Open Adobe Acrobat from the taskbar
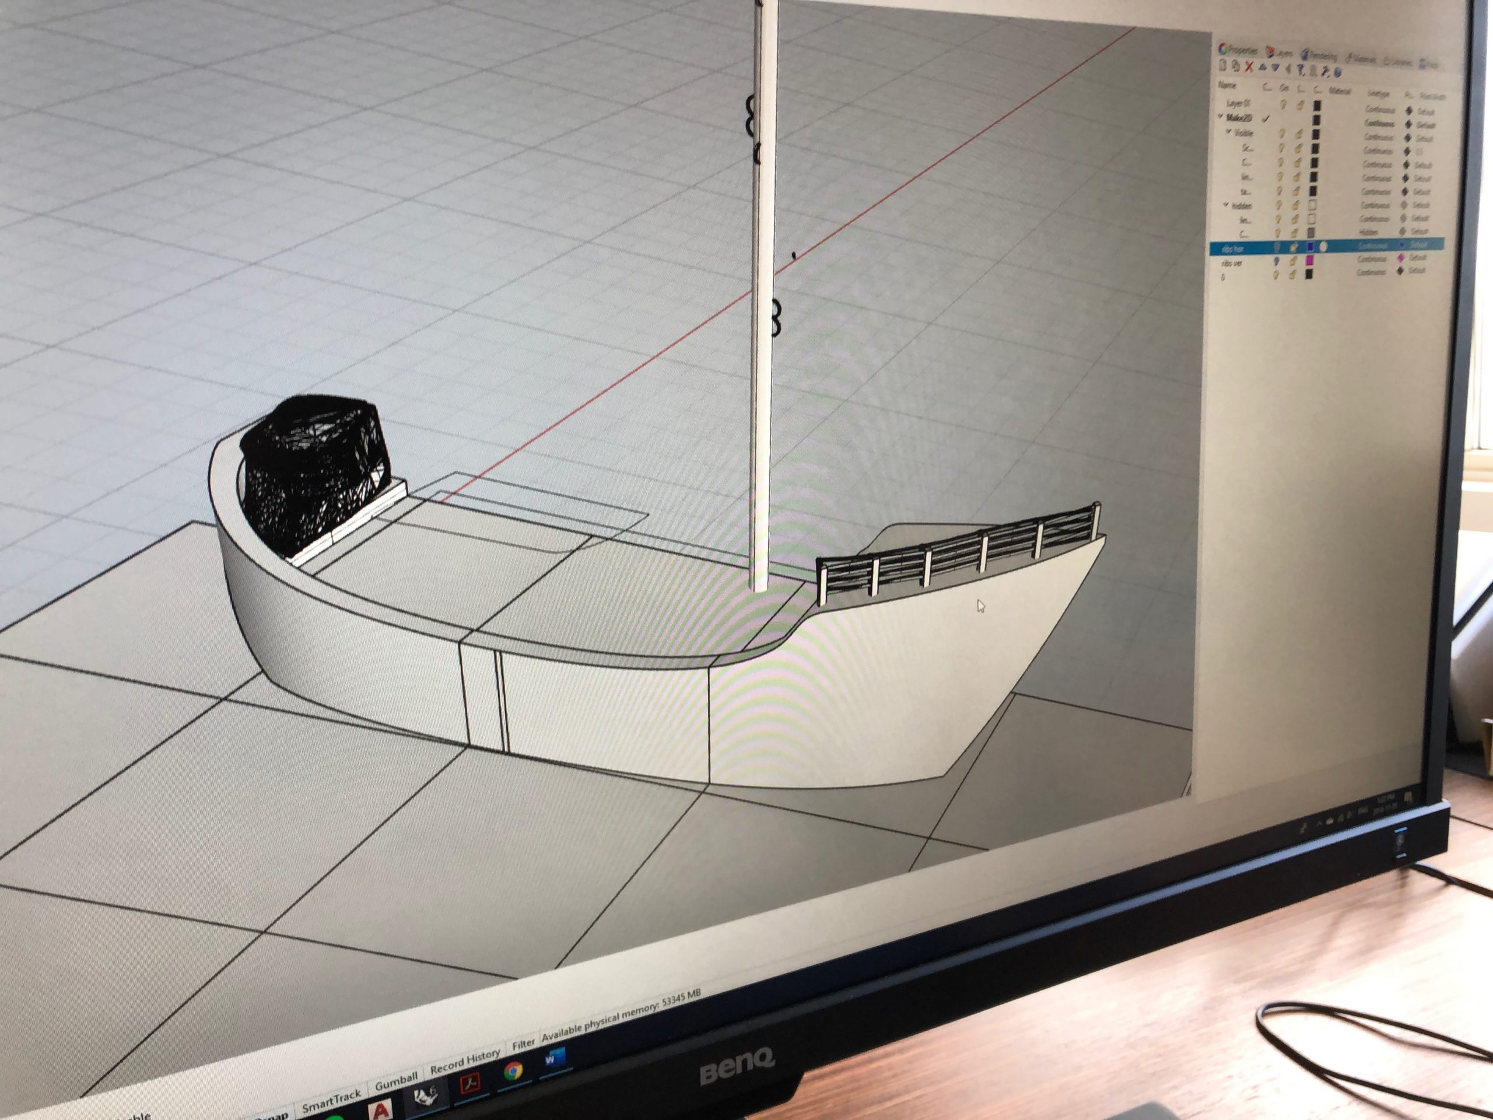1493x1120 pixels. point(469,1084)
